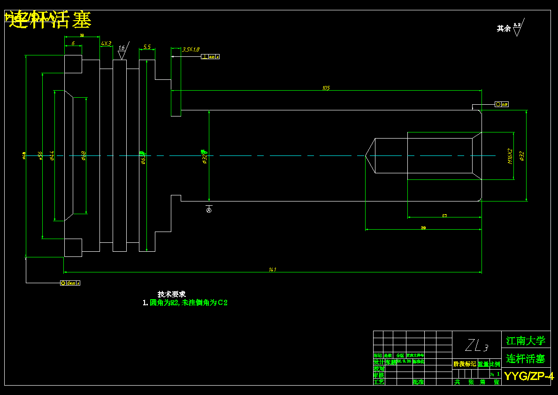Select the datum A triangle symbol

coord(209,209)
